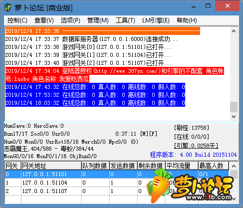This screenshot has height=208, width=243.
Task: Close the 萝卜论坛 window
Action: 227,6
